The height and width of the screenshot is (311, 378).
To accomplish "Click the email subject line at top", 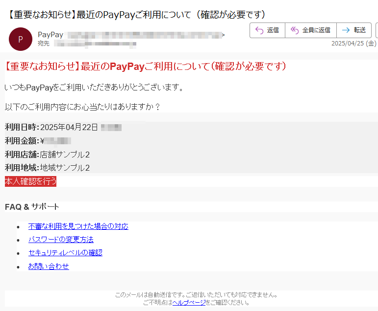I will (x=136, y=15).
